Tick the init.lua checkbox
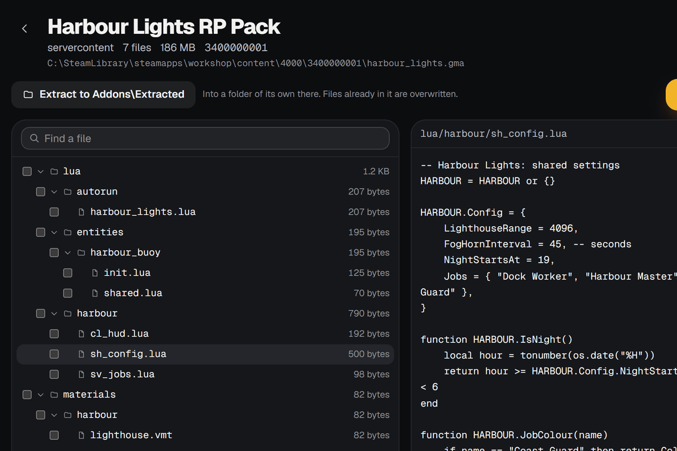This screenshot has width=677, height=451. [x=68, y=273]
